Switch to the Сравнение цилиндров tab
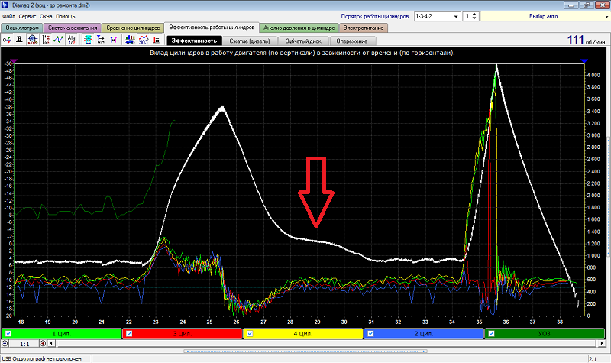The image size is (611, 363). pos(133,28)
